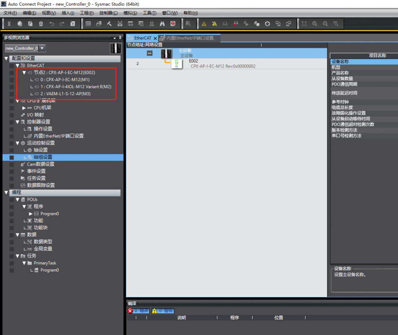Open the 工具(T) menu
398x335 pixels.
click(x=150, y=13)
